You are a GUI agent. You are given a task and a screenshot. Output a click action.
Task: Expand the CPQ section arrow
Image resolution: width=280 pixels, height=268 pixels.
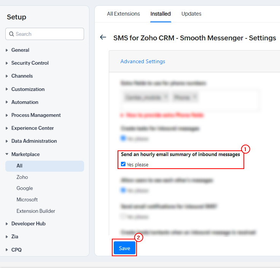pos(7,250)
